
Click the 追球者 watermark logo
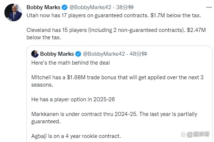pos(195,134)
